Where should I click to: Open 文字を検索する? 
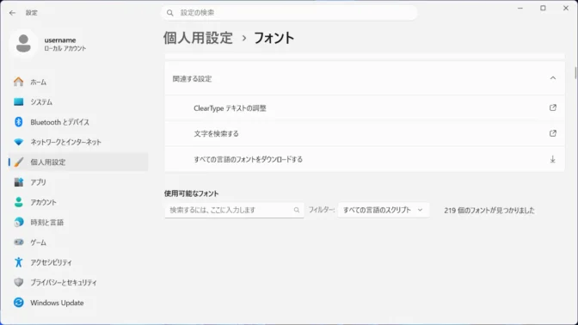coord(365,133)
